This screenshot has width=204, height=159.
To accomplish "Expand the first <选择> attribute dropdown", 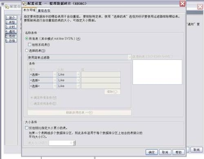I will (43, 75).
